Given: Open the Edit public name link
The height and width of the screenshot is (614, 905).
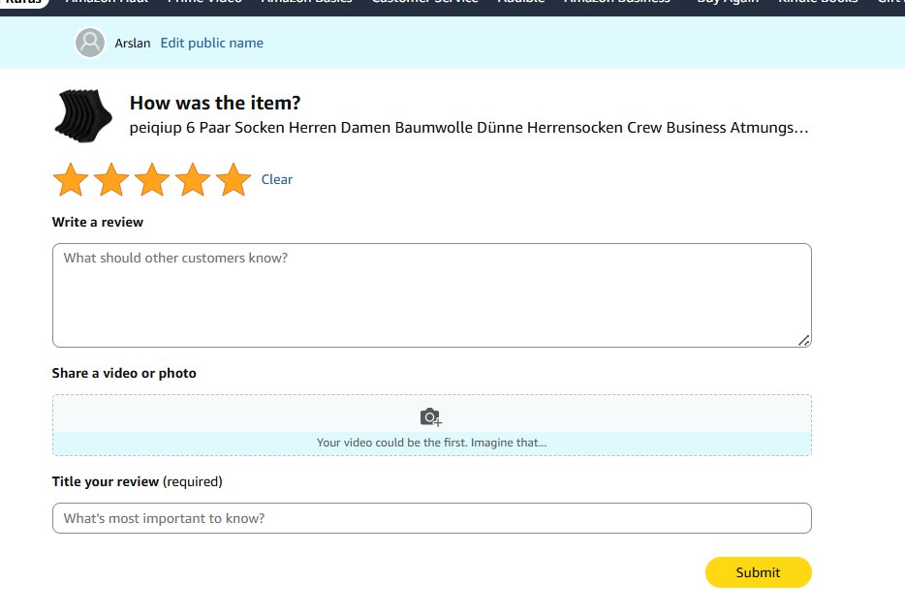Looking at the screenshot, I should pyautogui.click(x=211, y=43).
